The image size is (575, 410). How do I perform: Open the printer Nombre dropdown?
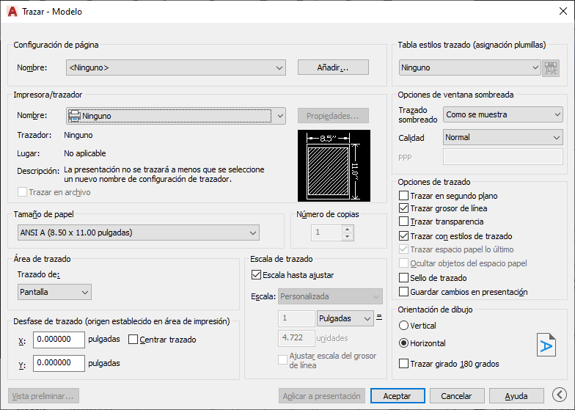click(x=176, y=116)
